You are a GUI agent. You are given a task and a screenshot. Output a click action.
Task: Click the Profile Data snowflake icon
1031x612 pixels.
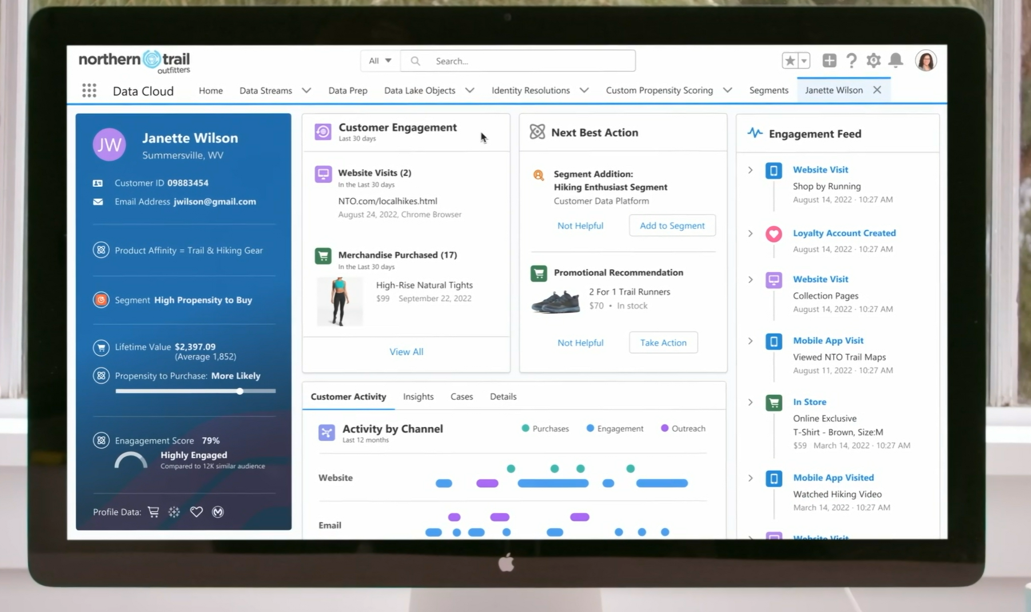click(x=174, y=512)
